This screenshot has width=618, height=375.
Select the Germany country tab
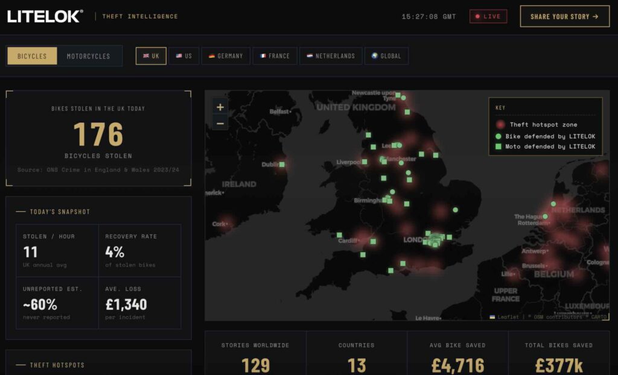pyautogui.click(x=226, y=56)
